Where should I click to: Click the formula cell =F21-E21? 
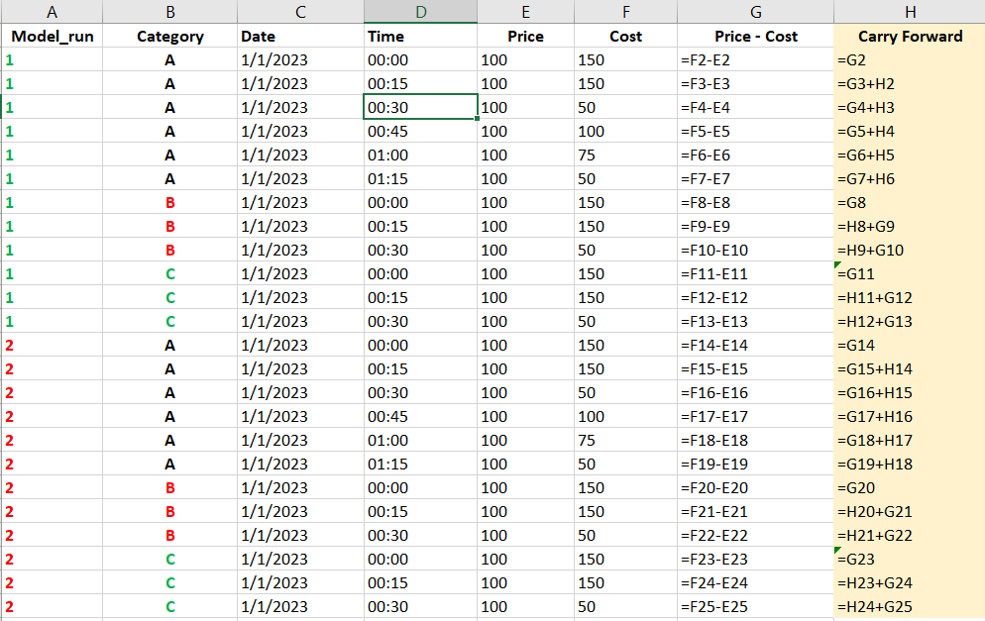click(x=756, y=512)
